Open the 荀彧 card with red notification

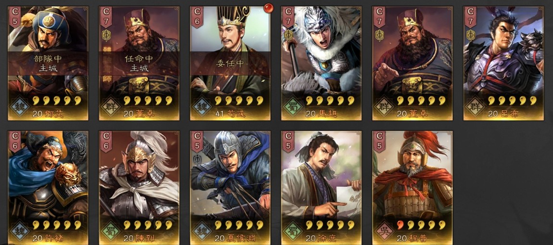tap(230, 63)
